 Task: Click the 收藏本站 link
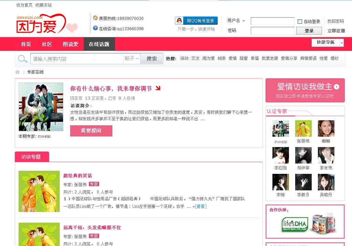[43, 5]
